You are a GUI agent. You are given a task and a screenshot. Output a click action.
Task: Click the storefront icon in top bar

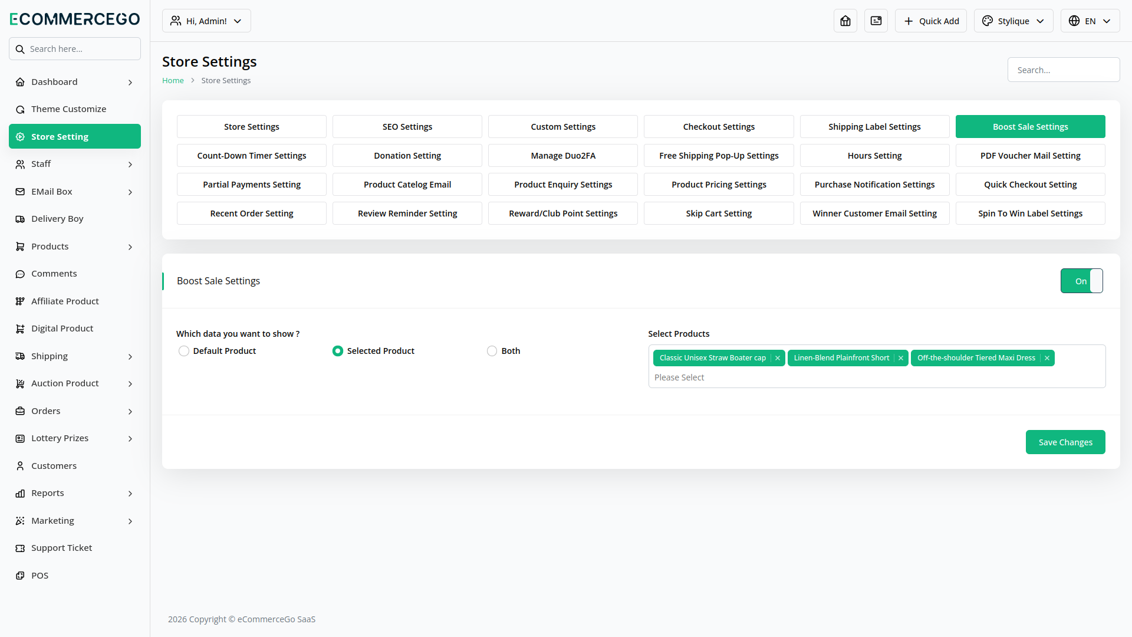pos(845,21)
